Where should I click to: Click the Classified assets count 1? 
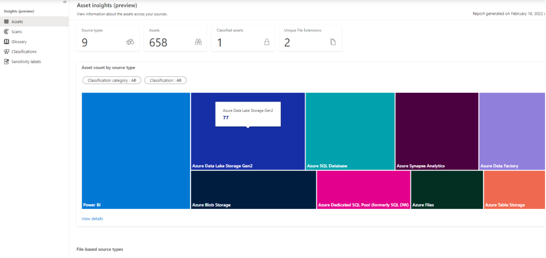click(220, 43)
